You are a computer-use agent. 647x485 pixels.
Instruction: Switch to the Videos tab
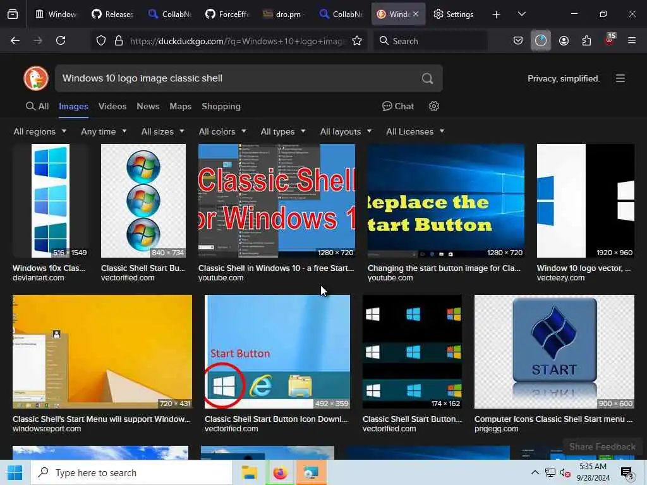point(112,106)
